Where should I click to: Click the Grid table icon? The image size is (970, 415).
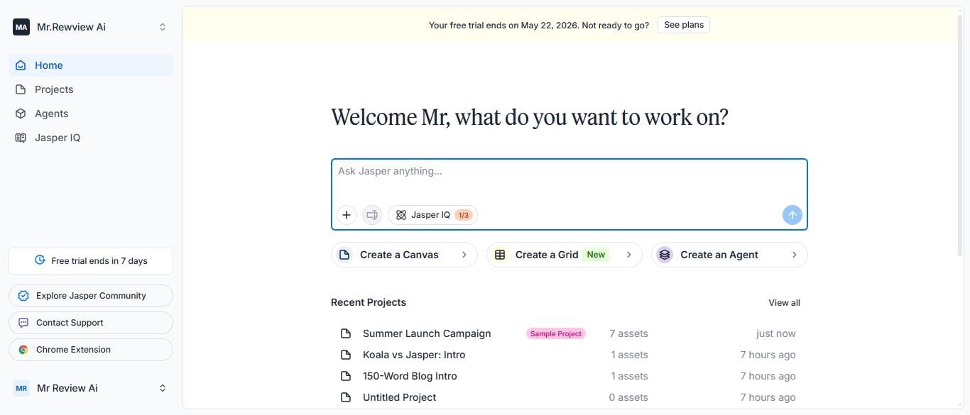coord(500,255)
